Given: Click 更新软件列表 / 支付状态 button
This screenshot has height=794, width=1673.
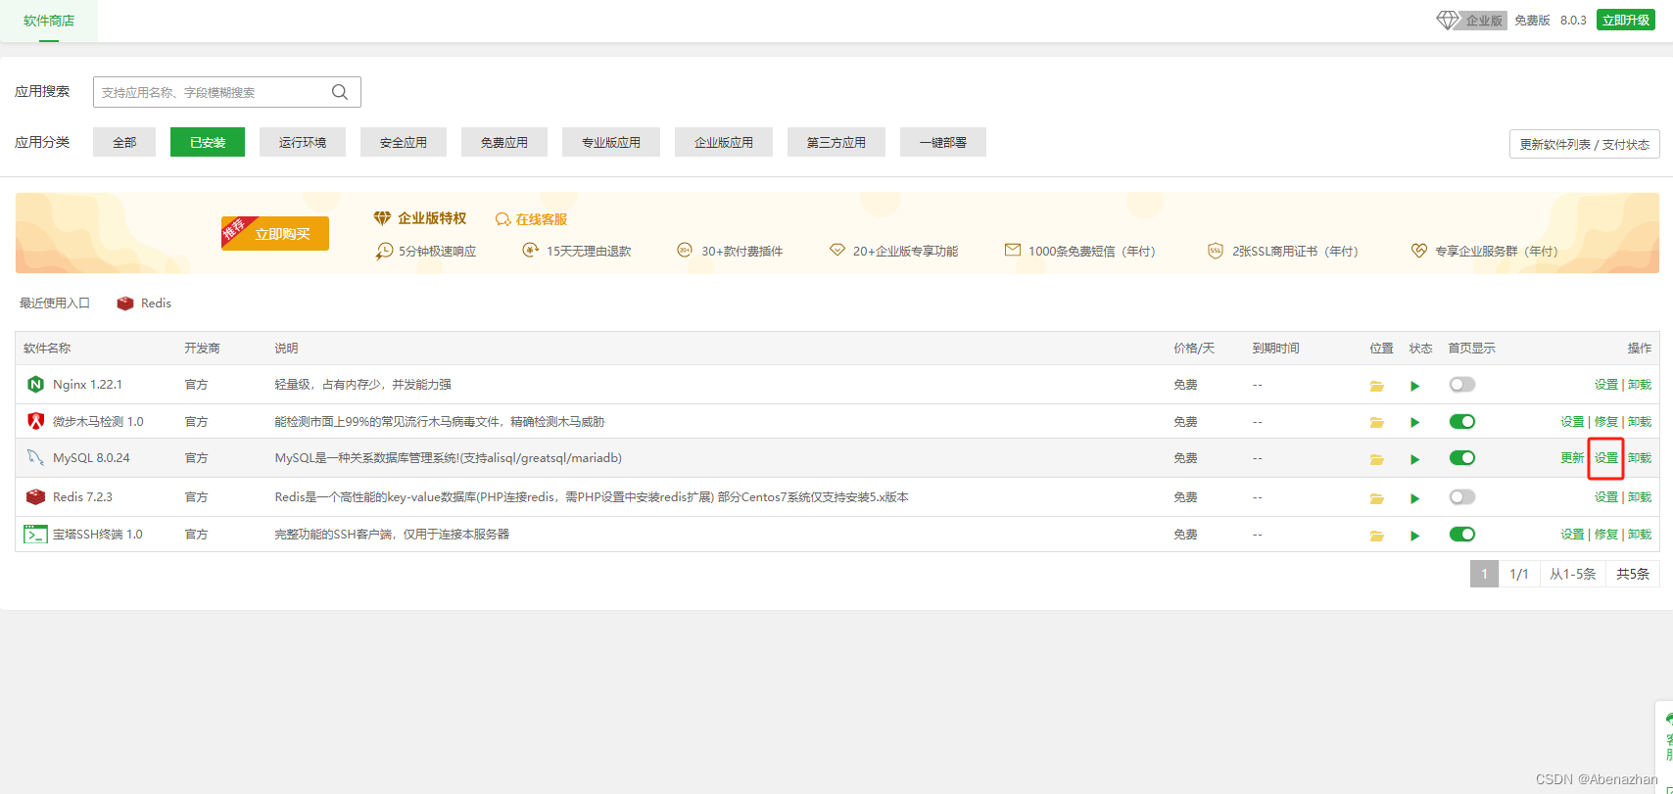Looking at the screenshot, I should pos(1585,144).
